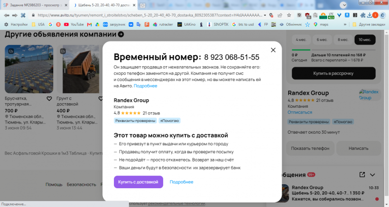Open rutracker bookmark
This screenshot has width=389, height=207.
pyautogui.click(x=163, y=24)
